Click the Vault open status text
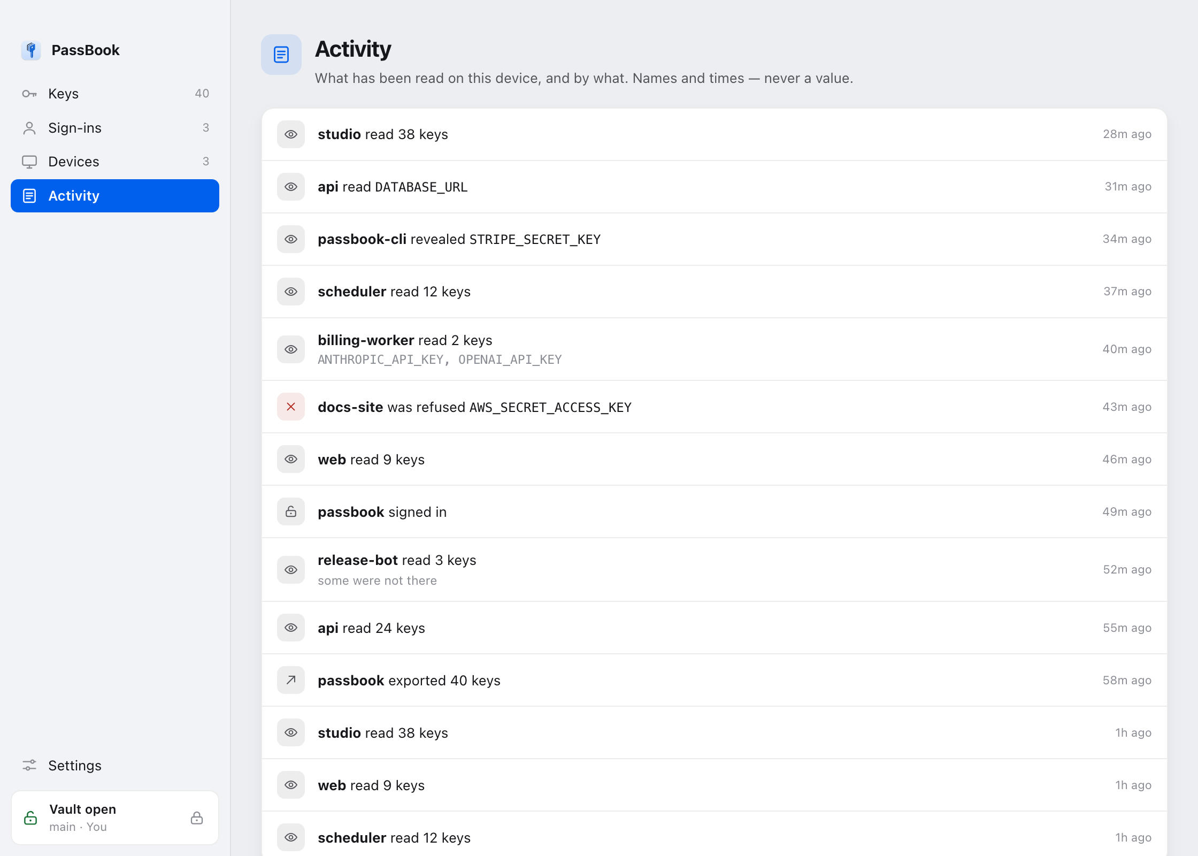This screenshot has width=1198, height=856. pyautogui.click(x=82, y=809)
